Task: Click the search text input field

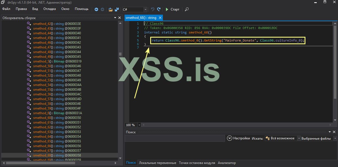Action: [x=175, y=138]
